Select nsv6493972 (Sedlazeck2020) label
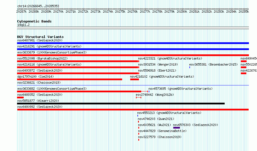Viewport: 257px width, 151px height. click(x=40, y=70)
